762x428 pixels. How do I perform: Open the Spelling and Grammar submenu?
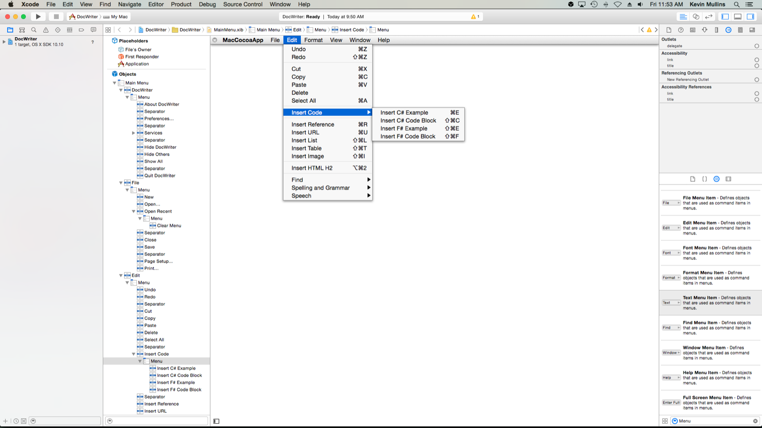pos(328,188)
